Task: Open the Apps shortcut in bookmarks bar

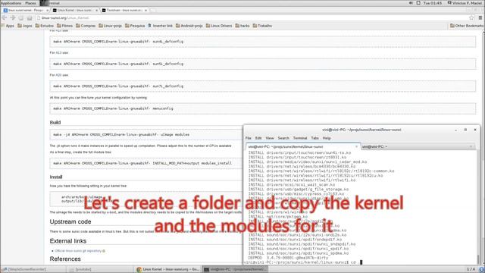Action: (8, 26)
